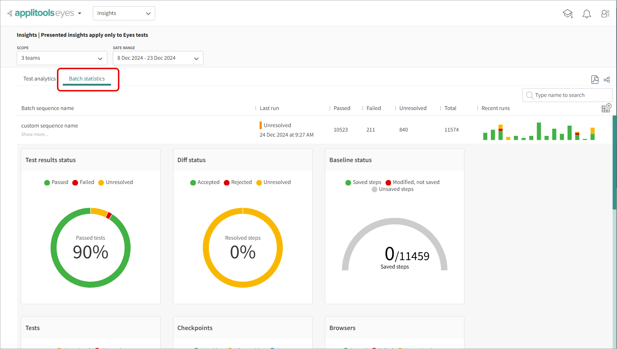Select the Batch statistics tab
The image size is (617, 349).
[87, 79]
